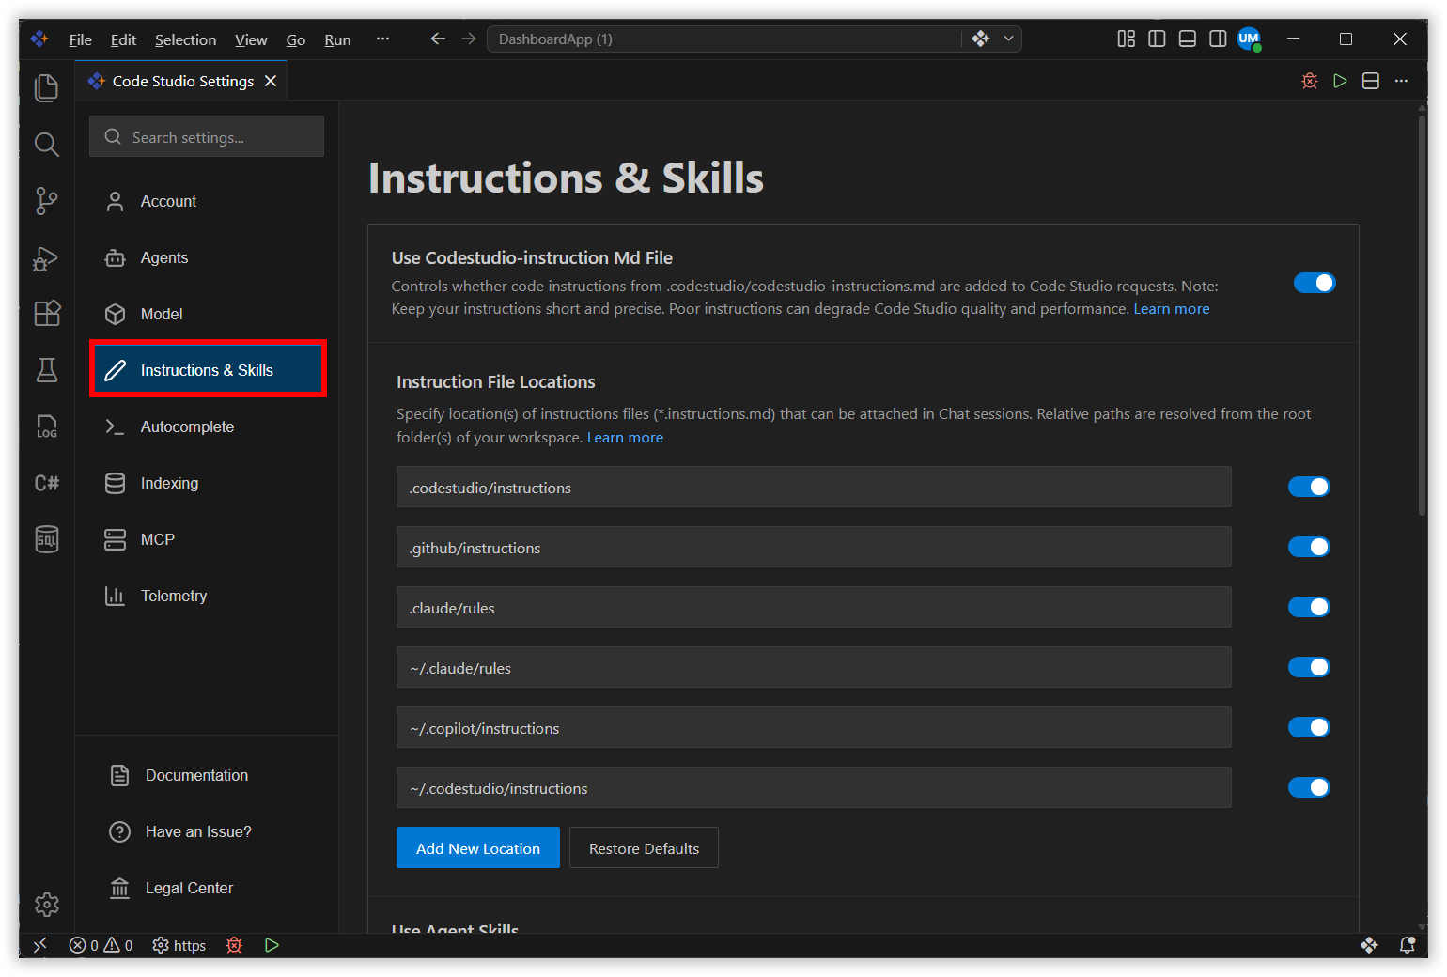The image size is (1447, 977).
Task: Select the Code Studio Settings tab
Action: 182,81
